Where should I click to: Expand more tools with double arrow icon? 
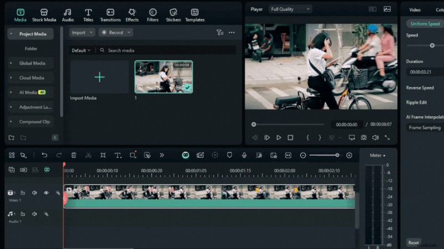click(x=162, y=155)
